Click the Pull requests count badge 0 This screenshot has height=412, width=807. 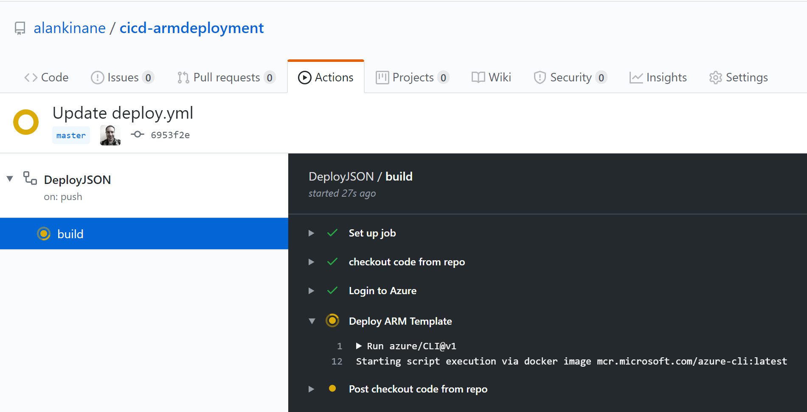click(270, 78)
